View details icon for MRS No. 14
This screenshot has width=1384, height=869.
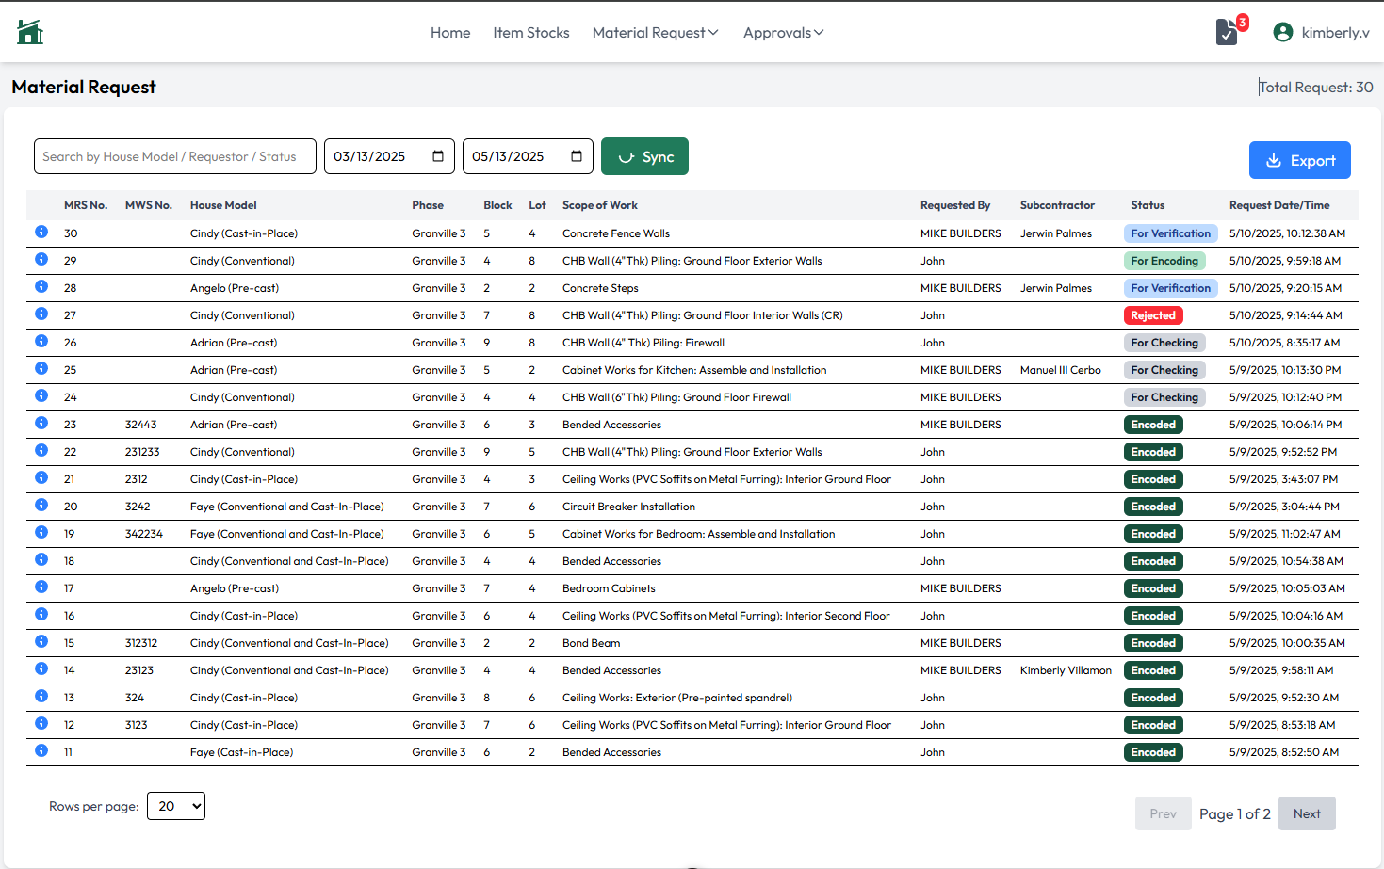pos(41,668)
